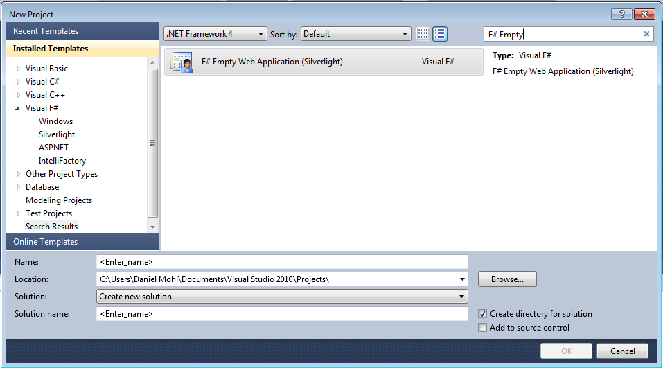The width and height of the screenshot is (663, 368).
Task: Click the Solution name input field
Action: [282, 314]
